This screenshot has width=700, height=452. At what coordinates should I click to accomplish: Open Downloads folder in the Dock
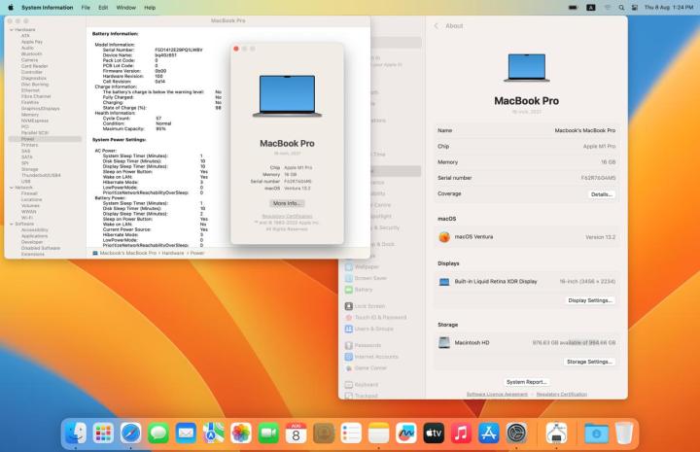596,433
